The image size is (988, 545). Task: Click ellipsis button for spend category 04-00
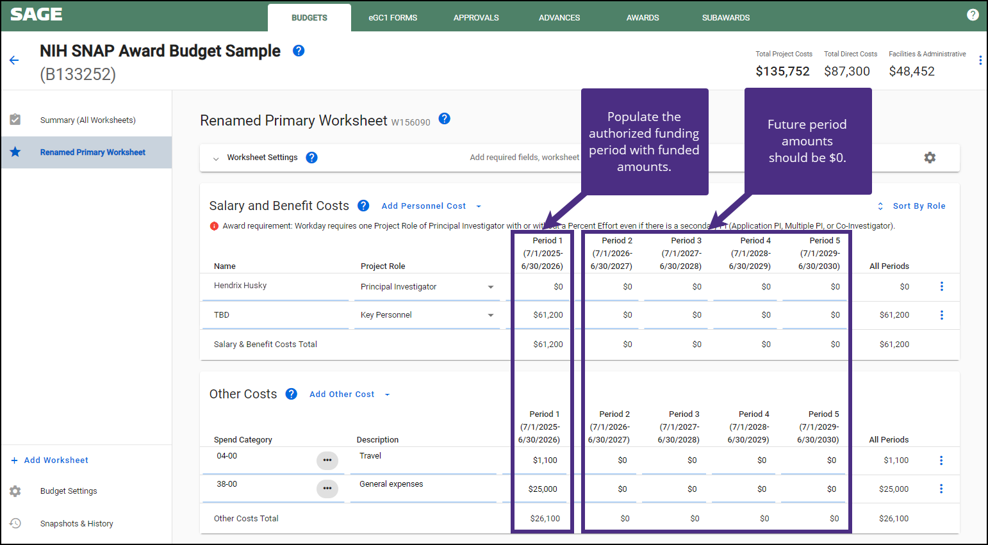pyautogui.click(x=327, y=460)
